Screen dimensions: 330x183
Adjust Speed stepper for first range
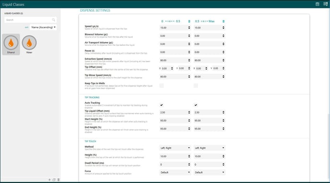[x=189, y=28]
